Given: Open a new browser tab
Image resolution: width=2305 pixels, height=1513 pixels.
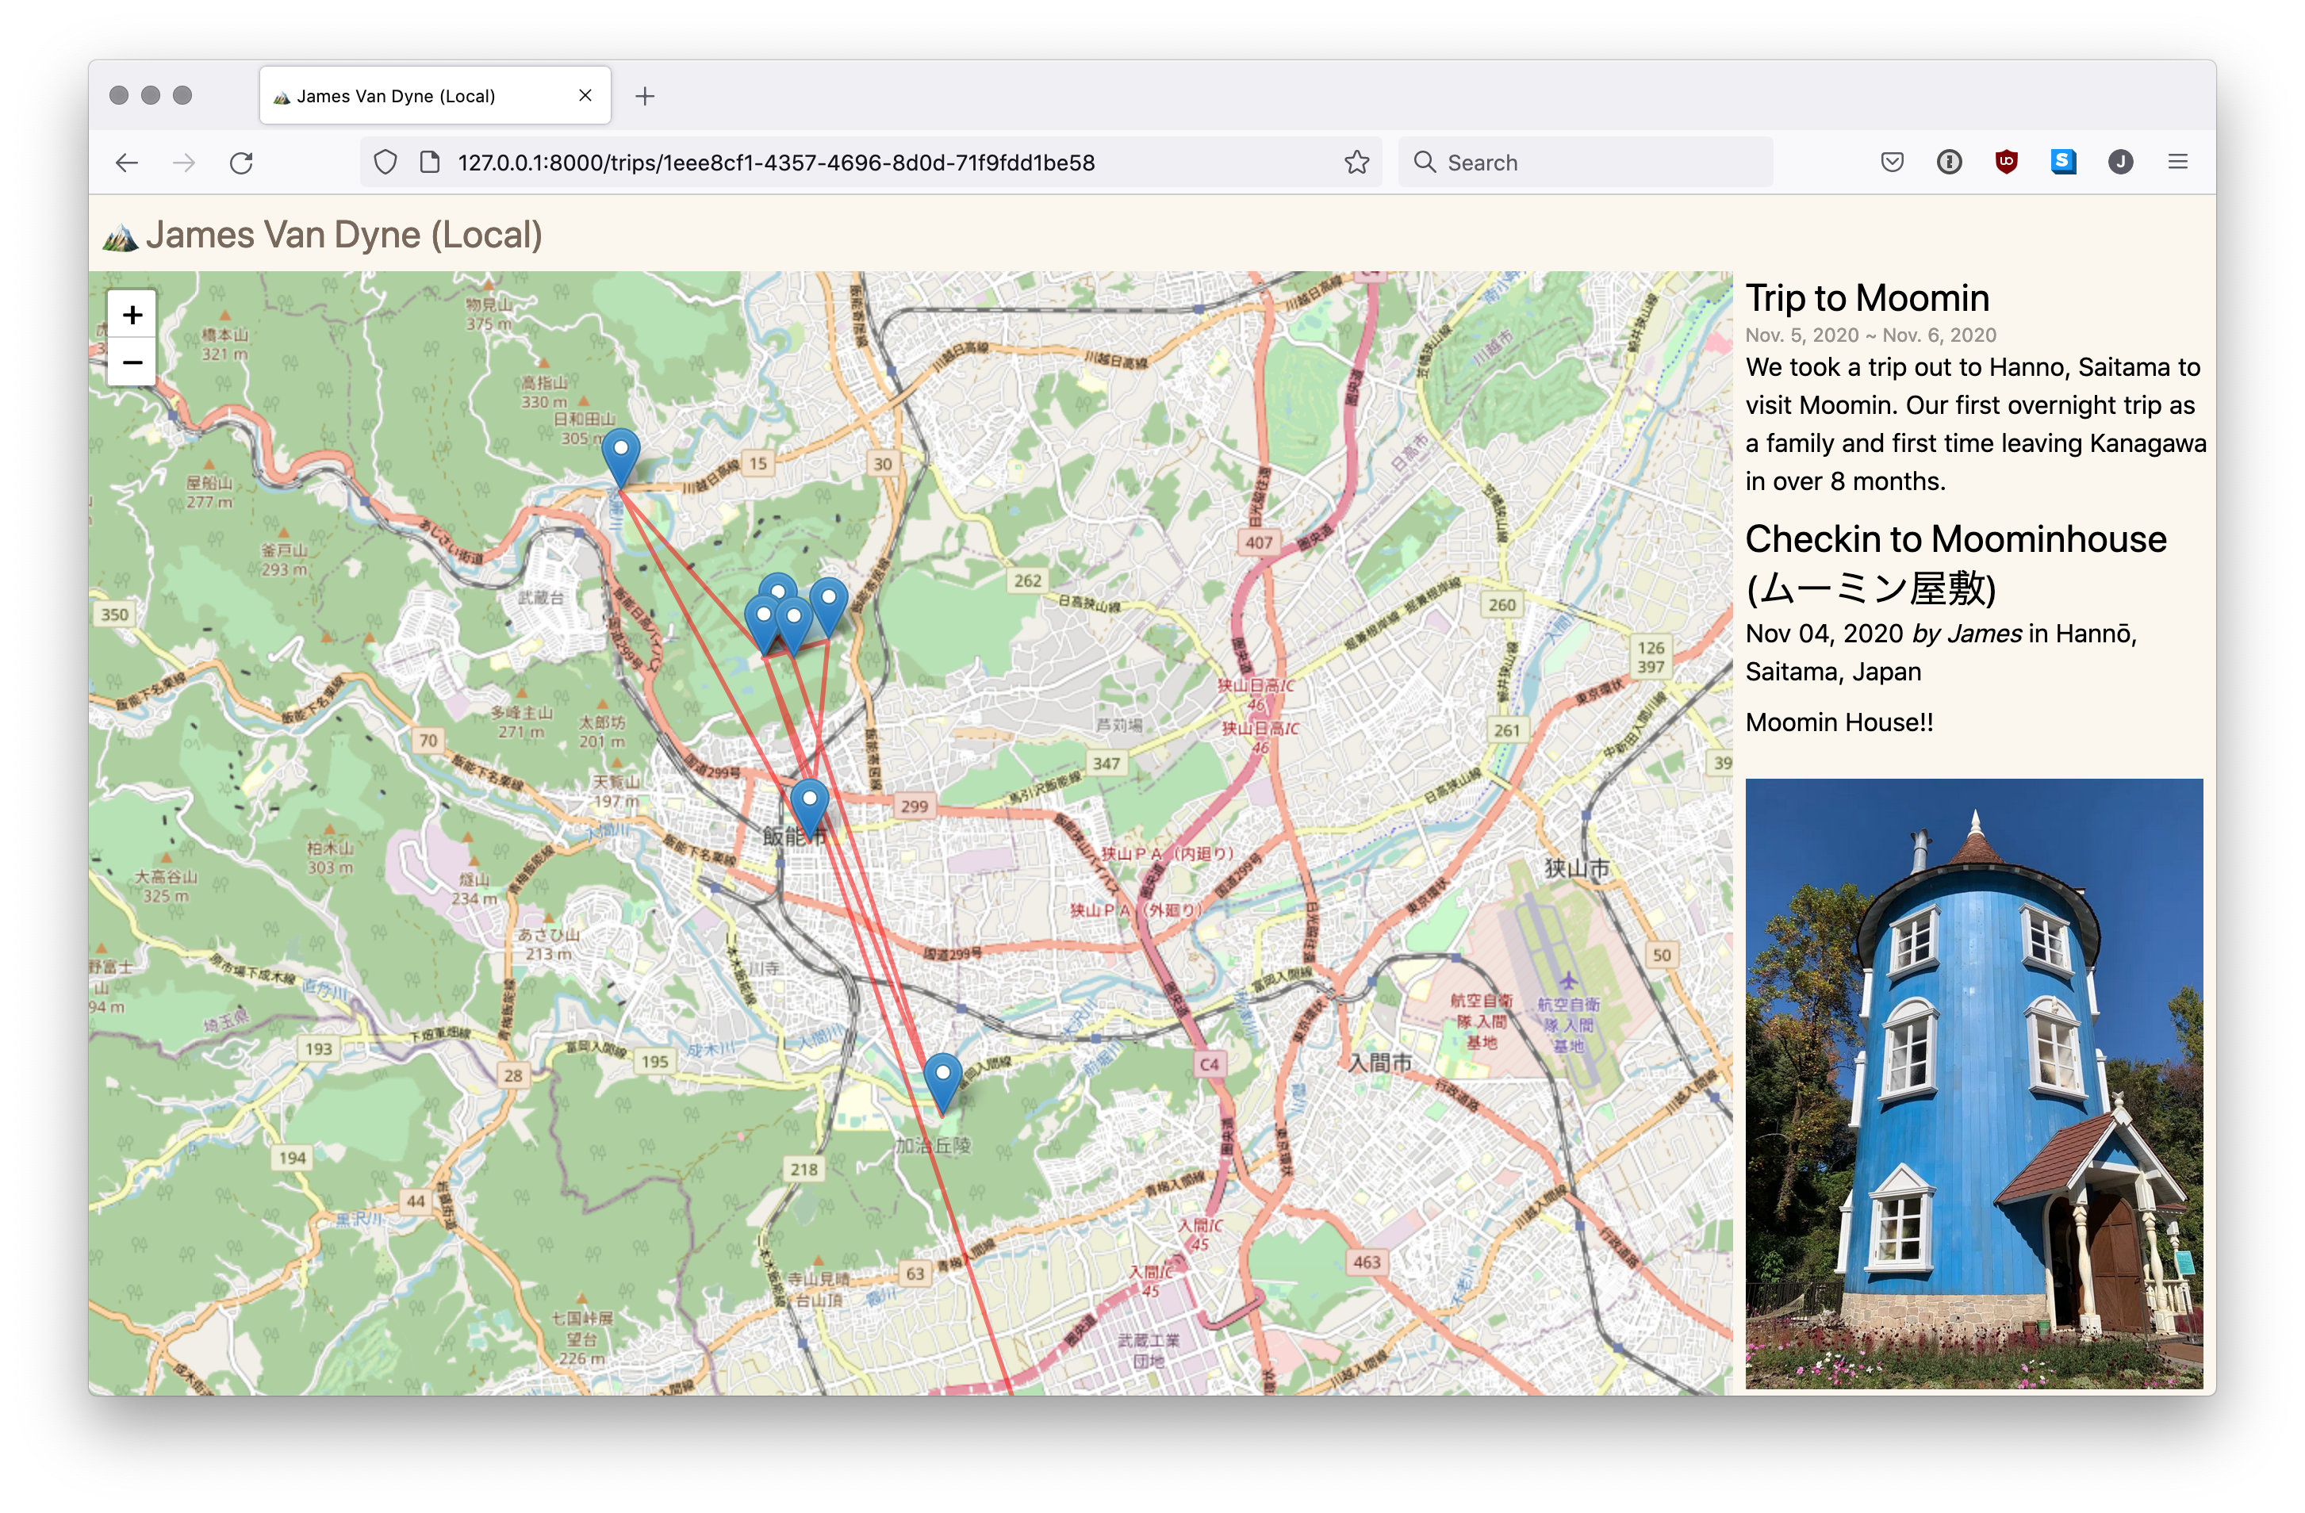Looking at the screenshot, I should coord(645,96).
